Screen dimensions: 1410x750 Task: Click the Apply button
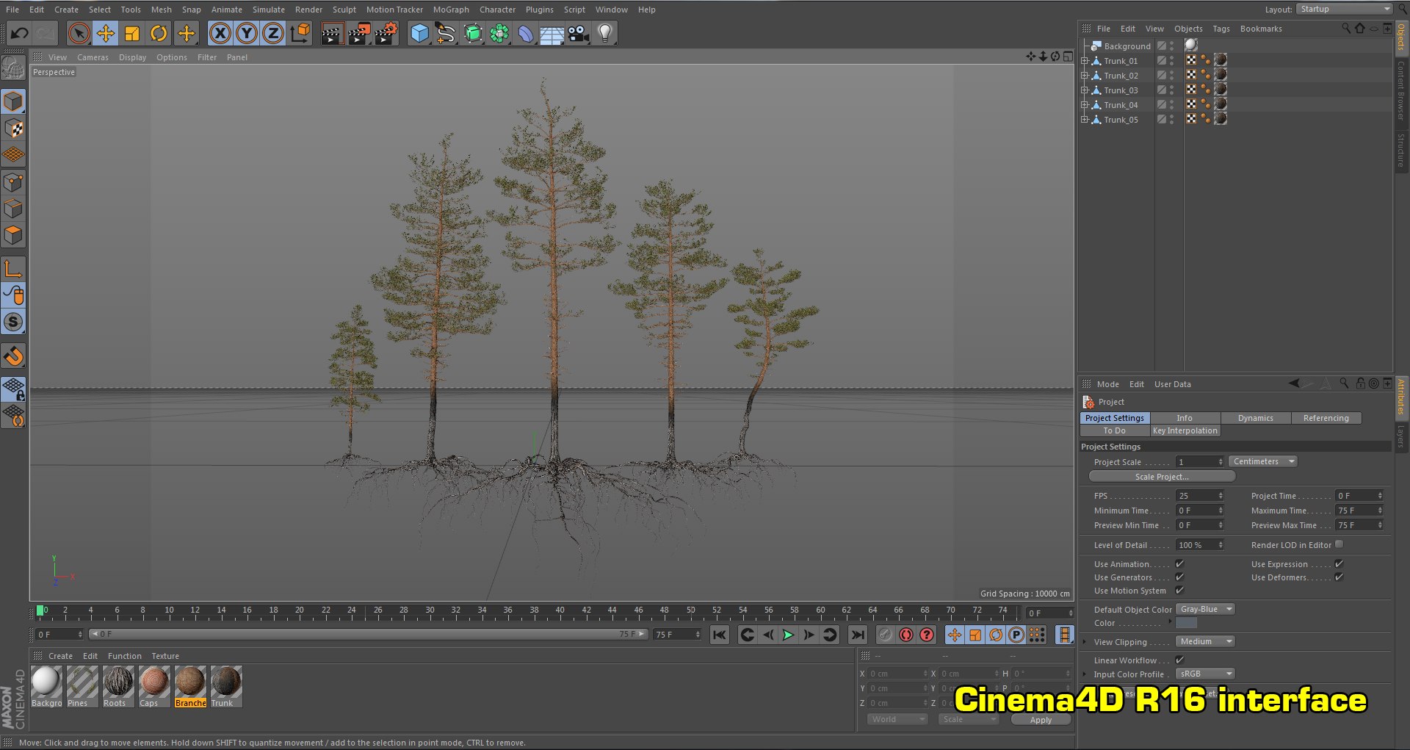pyautogui.click(x=1041, y=720)
